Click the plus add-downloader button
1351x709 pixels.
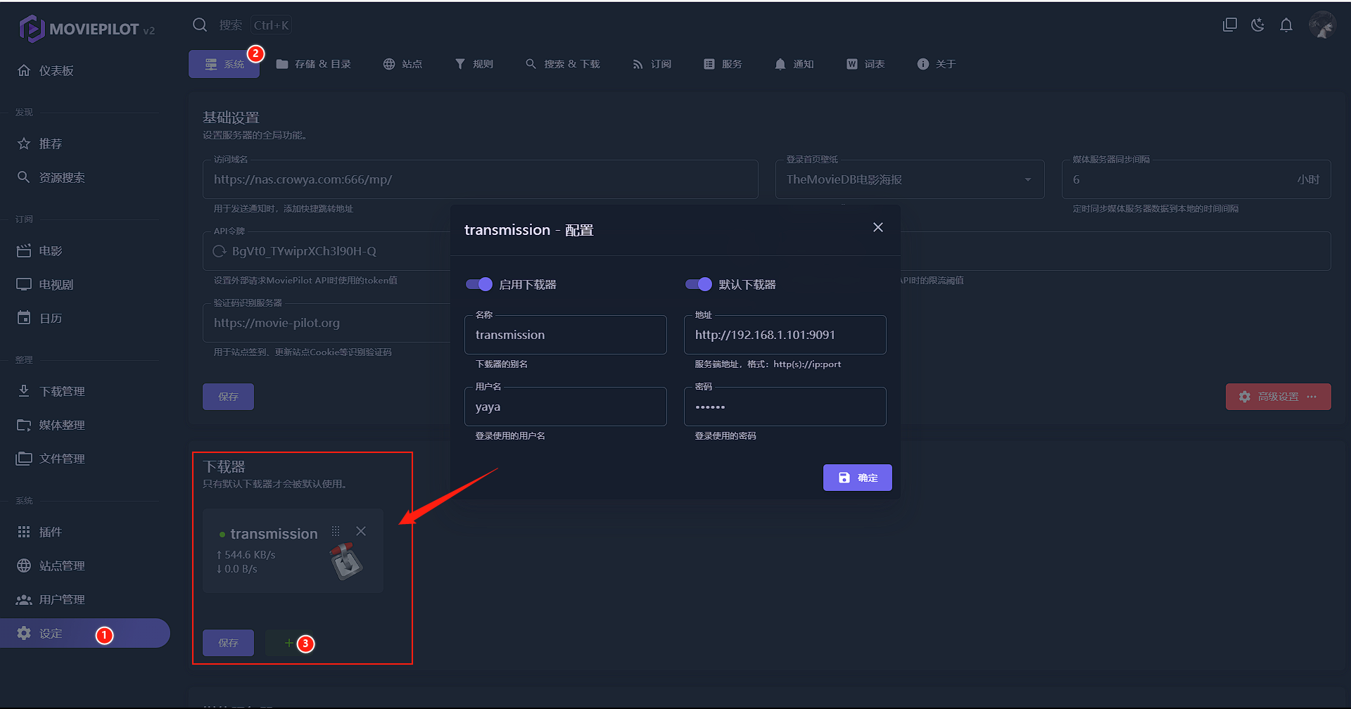tap(288, 643)
